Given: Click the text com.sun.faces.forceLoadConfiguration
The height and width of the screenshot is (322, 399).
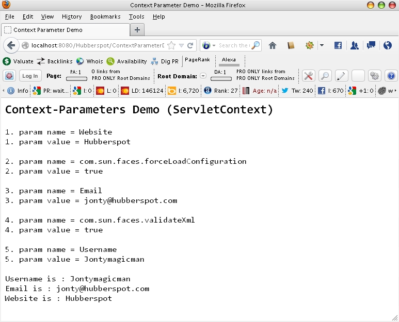Looking at the screenshot, I should point(163,161).
